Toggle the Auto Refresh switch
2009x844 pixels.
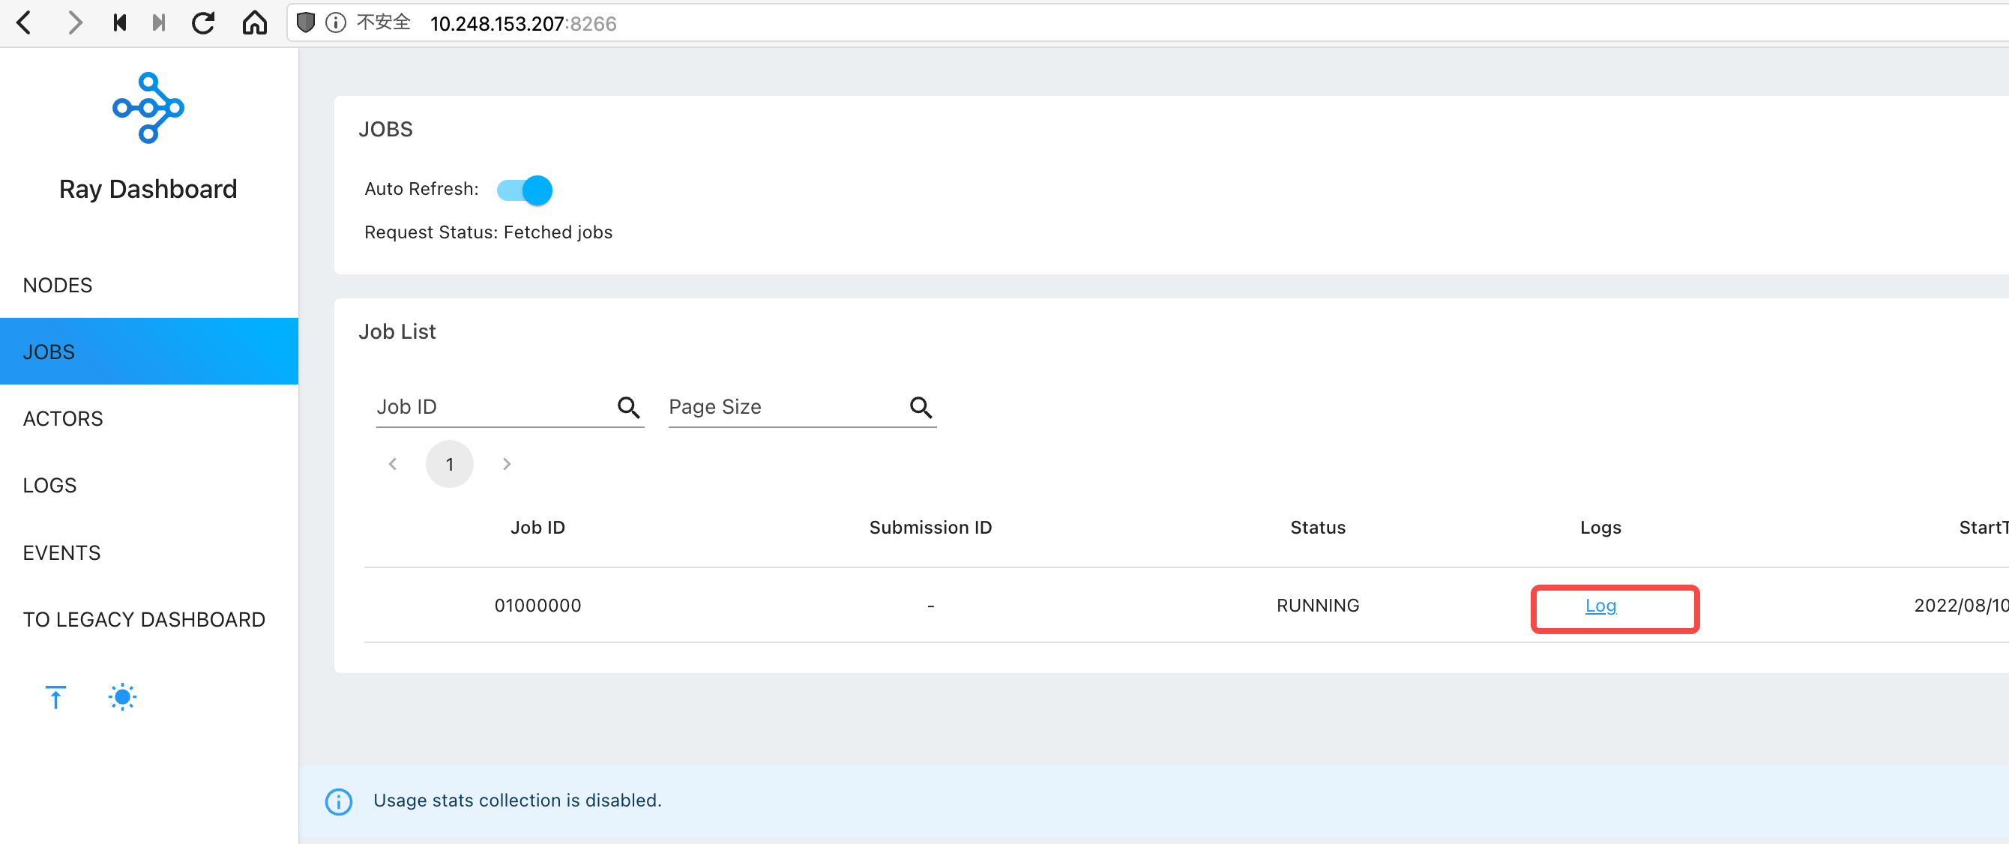(525, 190)
